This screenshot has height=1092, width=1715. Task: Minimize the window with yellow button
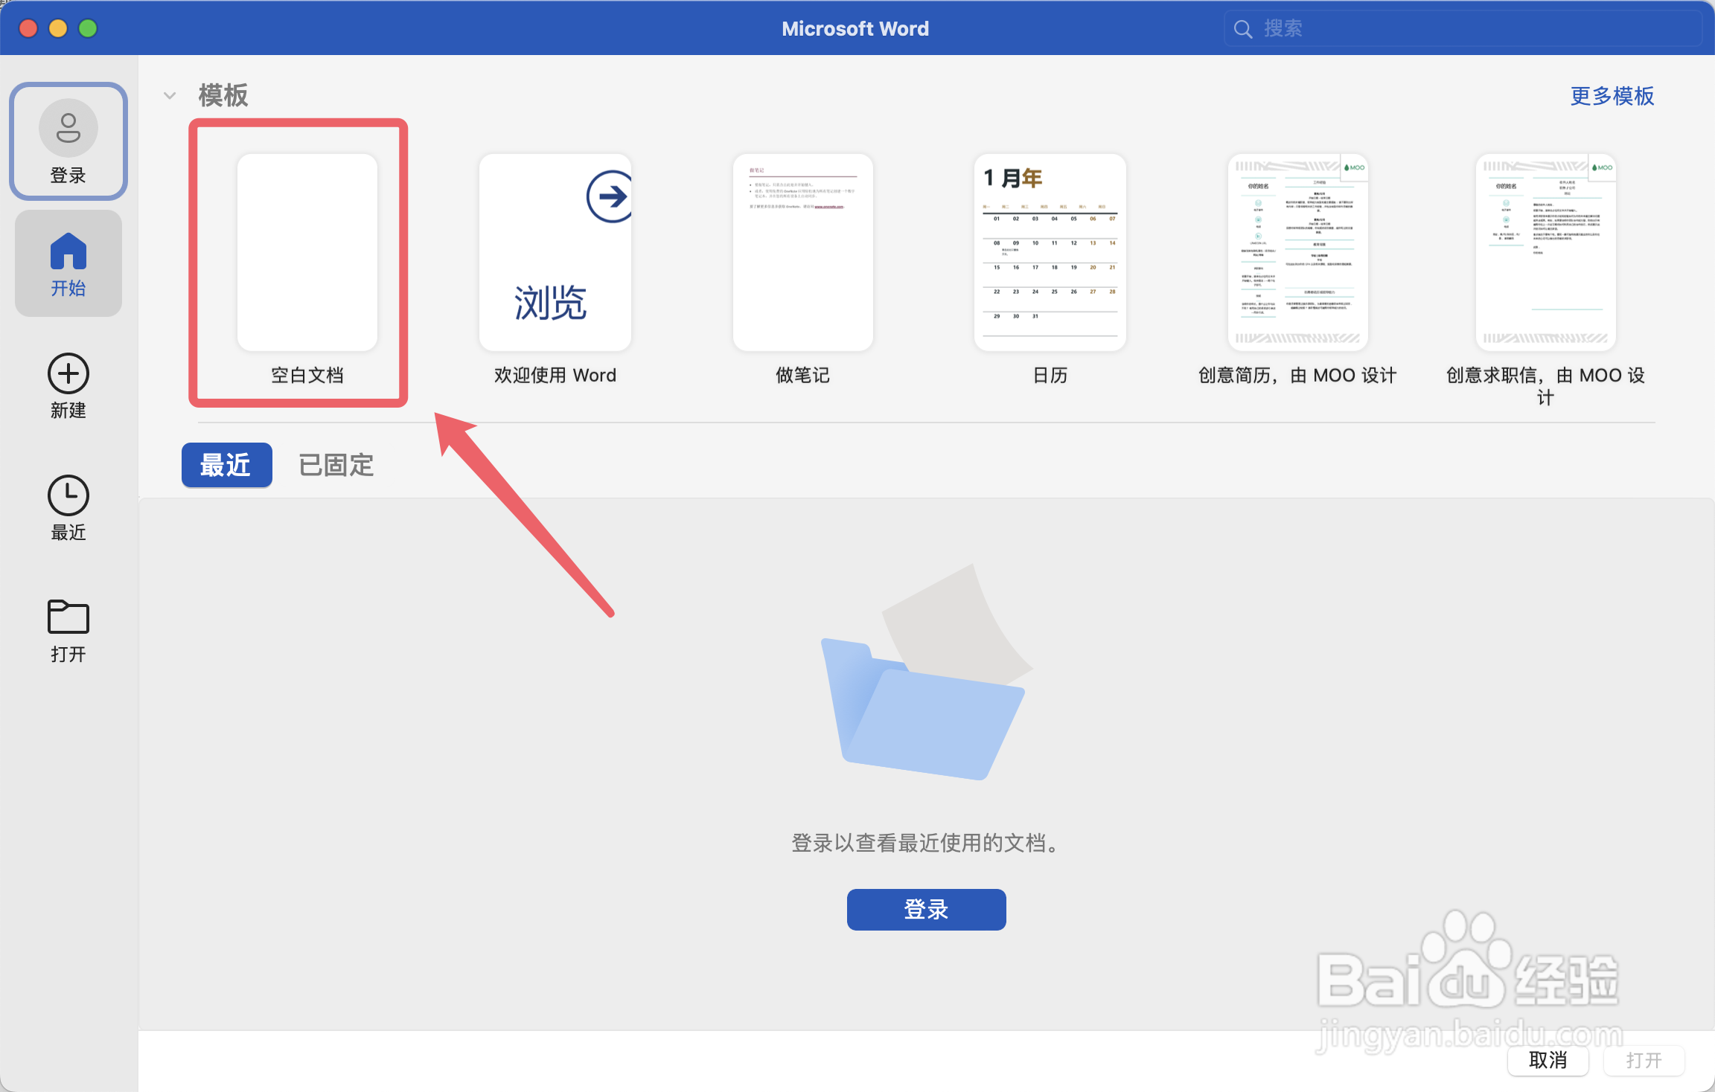[x=58, y=28]
